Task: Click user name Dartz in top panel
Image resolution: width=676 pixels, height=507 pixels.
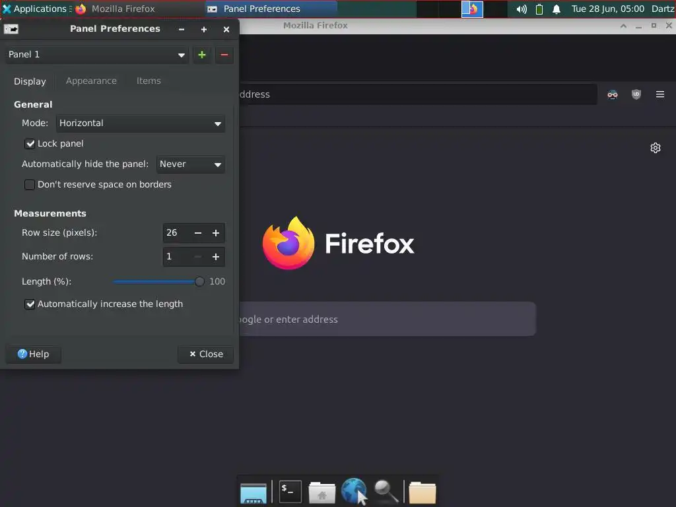Action: (x=663, y=9)
